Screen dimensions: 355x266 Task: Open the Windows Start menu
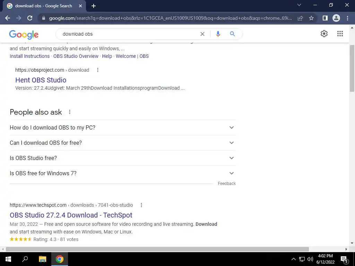pyautogui.click(x=8, y=259)
